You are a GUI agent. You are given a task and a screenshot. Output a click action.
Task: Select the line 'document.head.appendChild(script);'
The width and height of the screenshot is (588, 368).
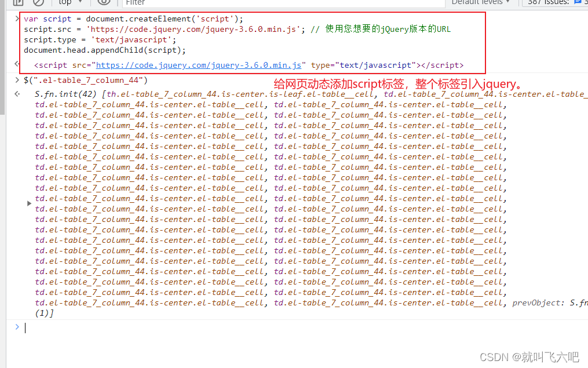click(x=105, y=50)
